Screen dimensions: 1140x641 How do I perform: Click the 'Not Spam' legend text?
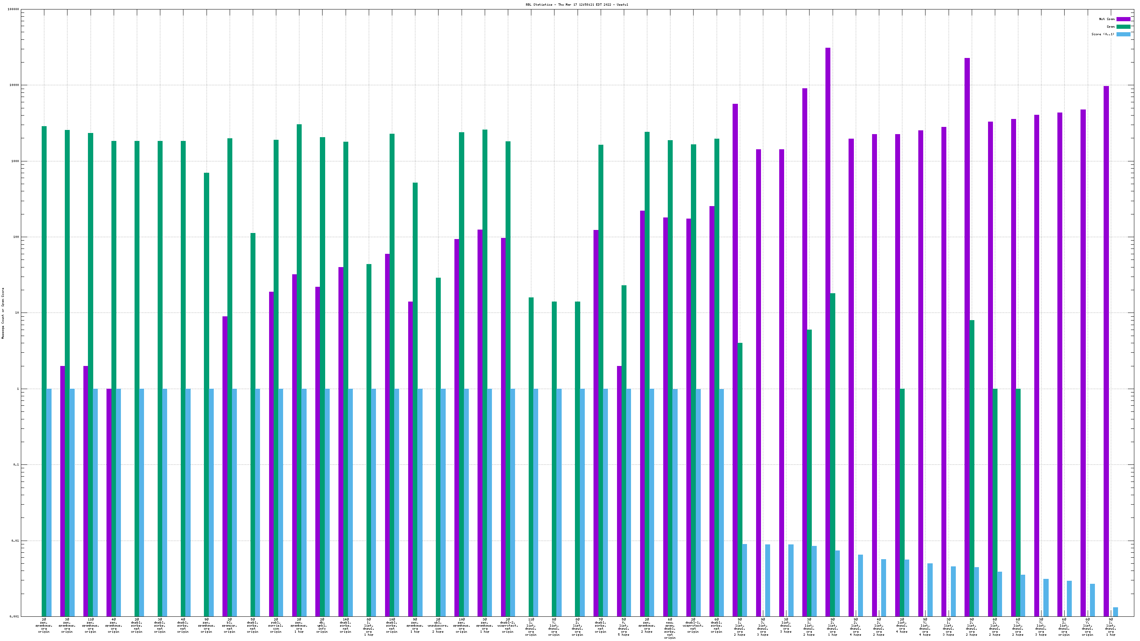[1107, 19]
